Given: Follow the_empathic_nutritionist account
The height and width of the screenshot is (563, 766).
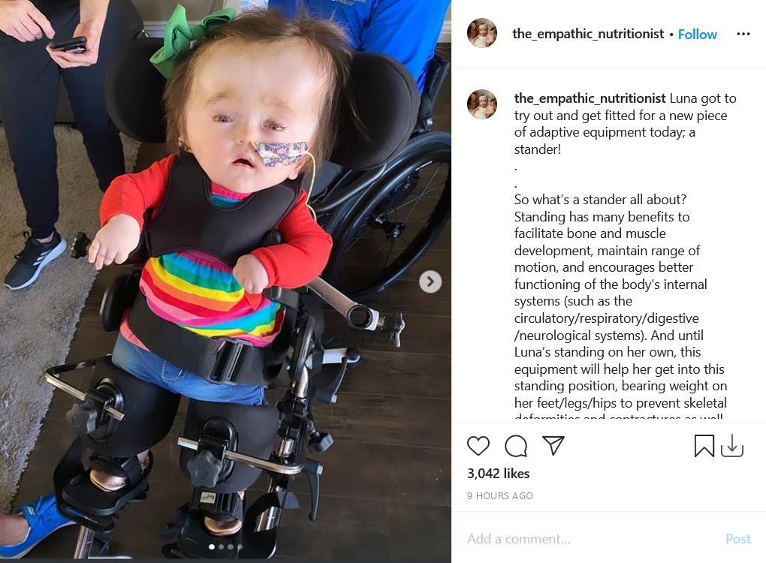Looking at the screenshot, I should [x=697, y=35].
